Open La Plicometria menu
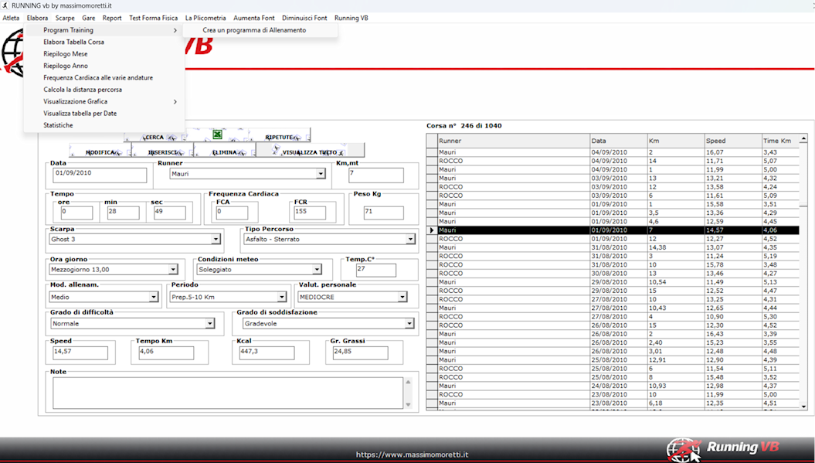 point(205,18)
